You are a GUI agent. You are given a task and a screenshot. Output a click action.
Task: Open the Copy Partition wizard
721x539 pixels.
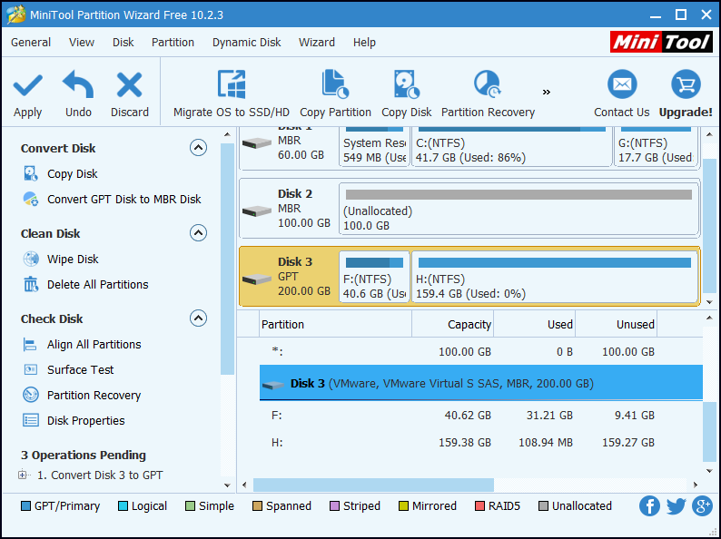click(x=335, y=94)
